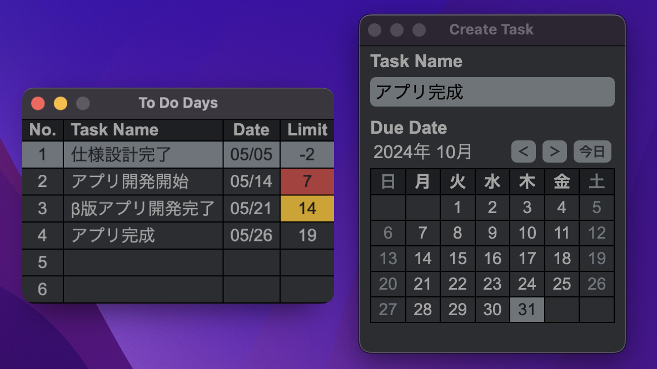Select October 31 in the calendar
The width and height of the screenshot is (657, 369).
527,310
